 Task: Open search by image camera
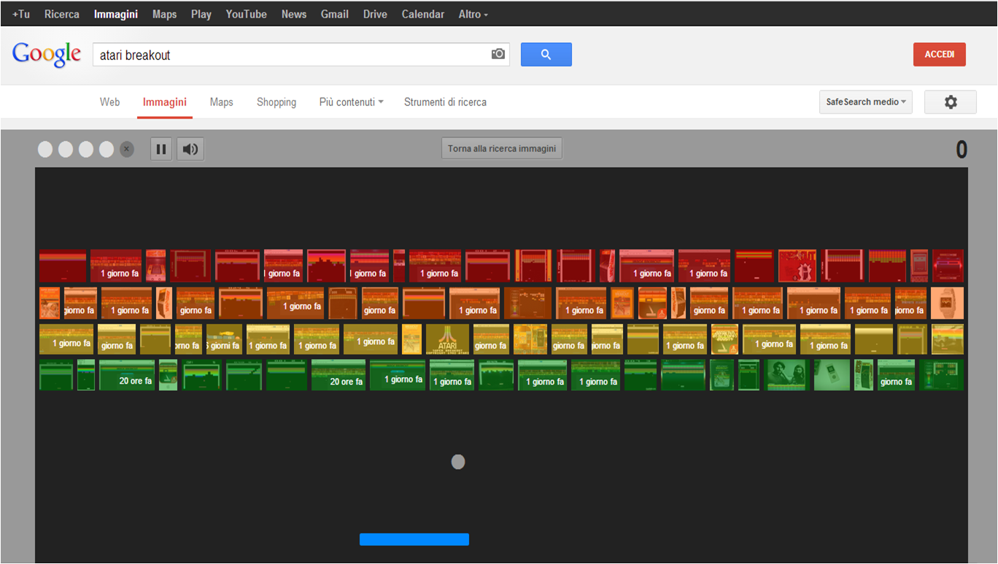[x=497, y=54]
